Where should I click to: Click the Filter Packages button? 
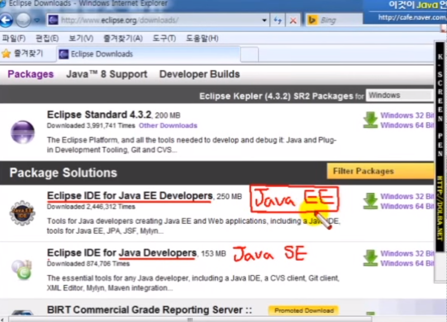tap(381, 171)
